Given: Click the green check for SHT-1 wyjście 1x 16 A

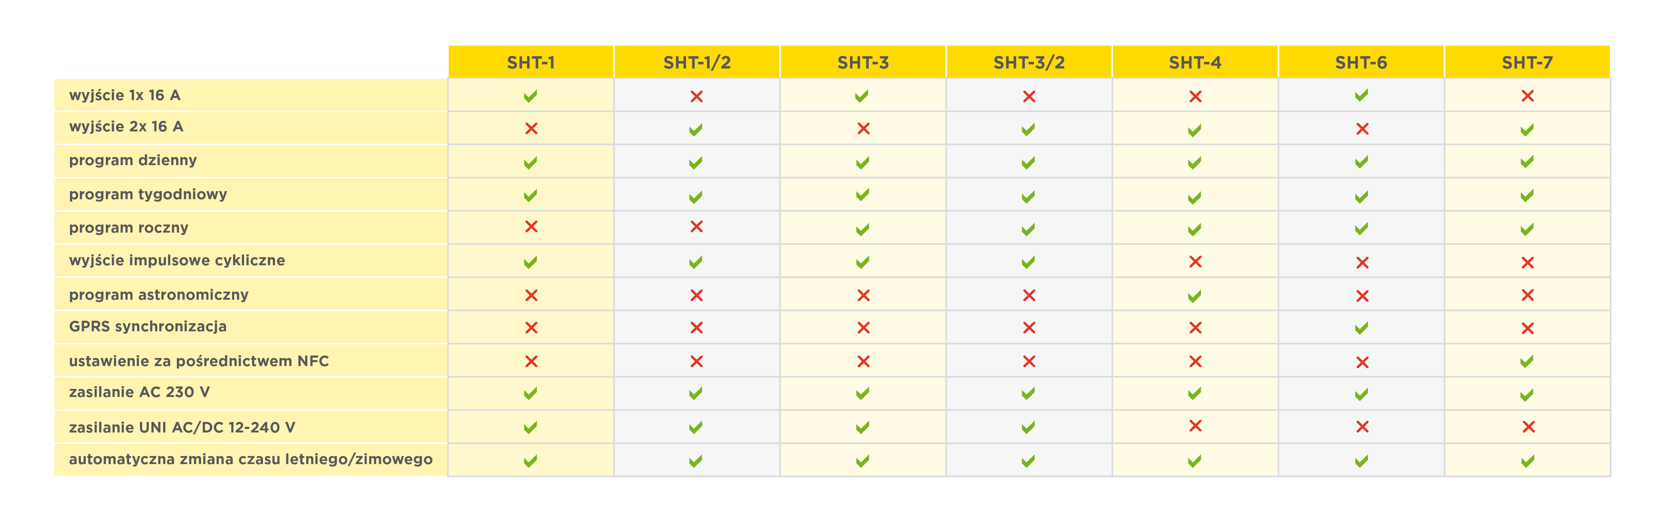Looking at the screenshot, I should [x=530, y=96].
